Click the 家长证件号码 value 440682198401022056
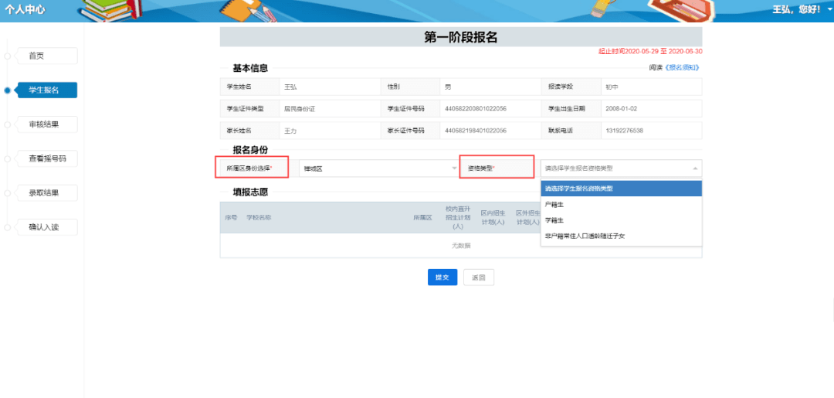This screenshot has width=834, height=398. point(476,131)
